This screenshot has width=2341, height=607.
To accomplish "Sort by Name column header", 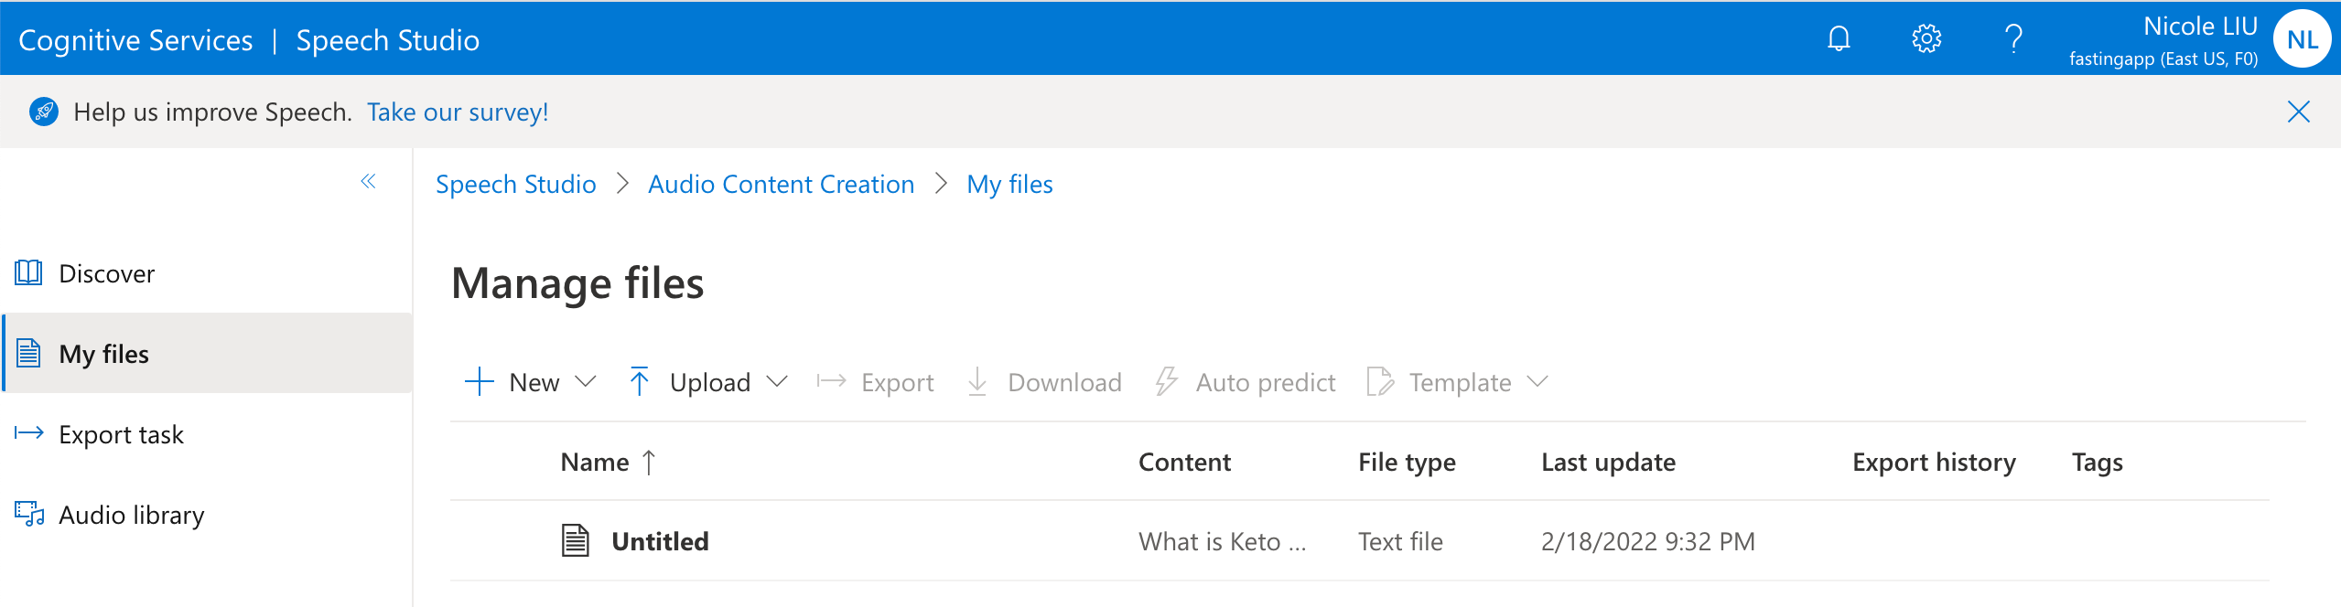I will click(594, 462).
